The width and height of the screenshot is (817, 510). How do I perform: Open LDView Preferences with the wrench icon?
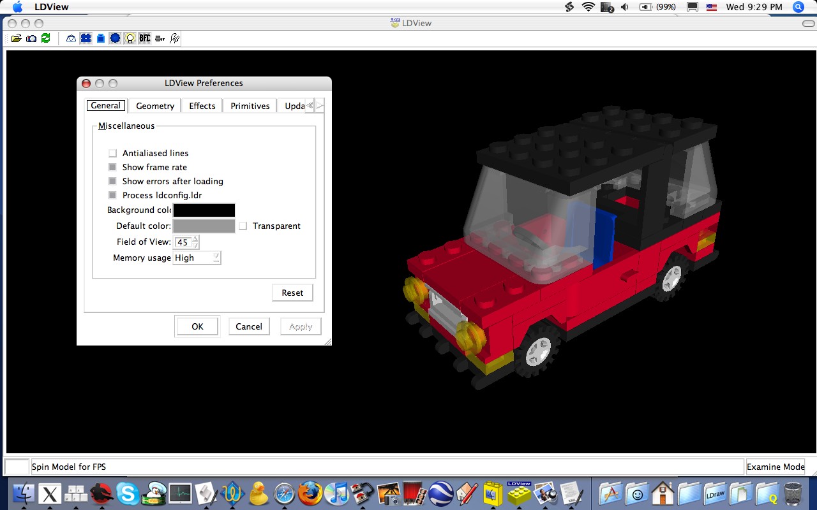pyautogui.click(x=175, y=38)
